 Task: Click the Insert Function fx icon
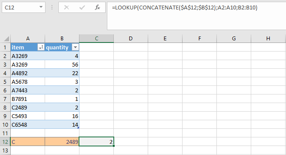click(97, 7)
